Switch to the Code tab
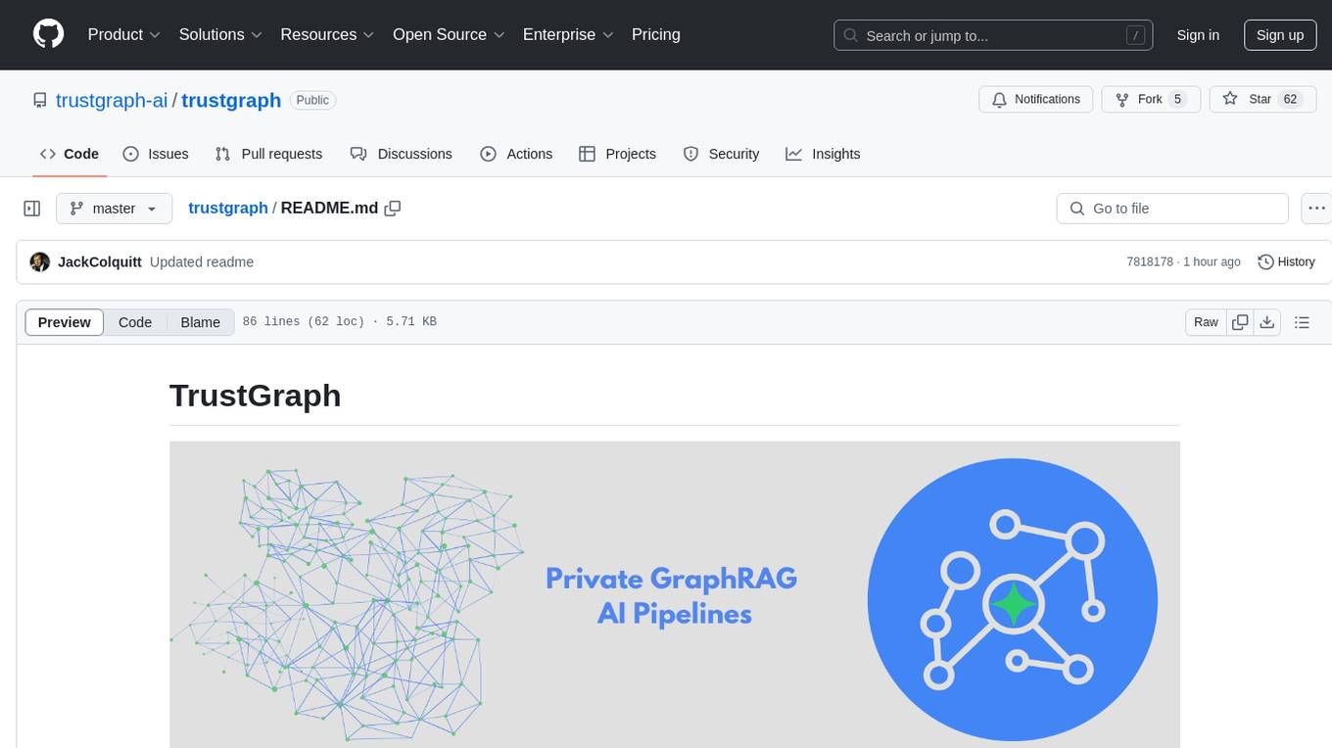 point(70,154)
